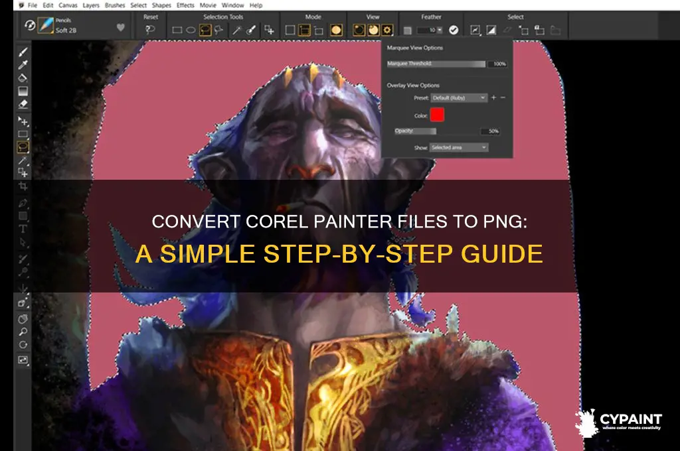Open the Canvas menu
The height and width of the screenshot is (451, 680).
[x=68, y=5]
